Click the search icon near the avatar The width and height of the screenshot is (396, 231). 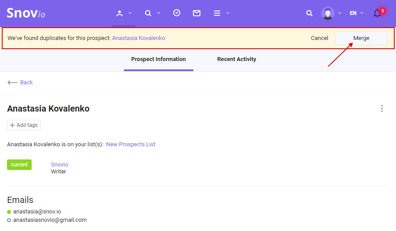pyautogui.click(x=309, y=13)
